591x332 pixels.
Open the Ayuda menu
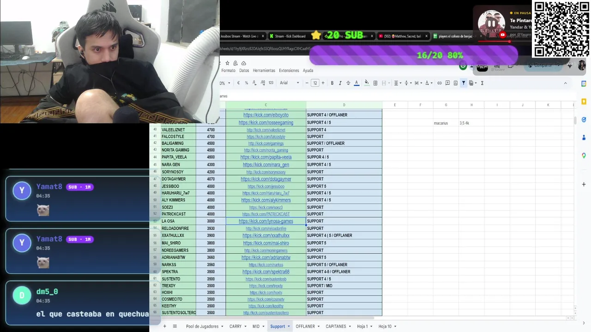point(308,71)
